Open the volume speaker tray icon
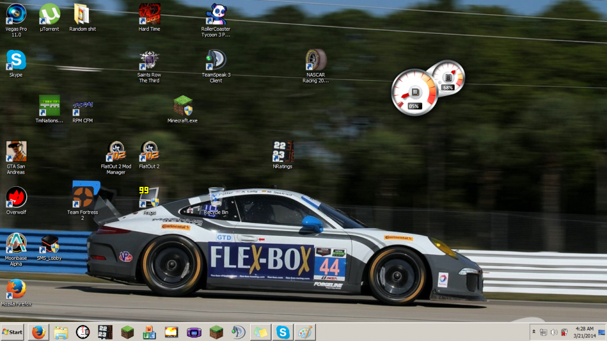Viewport: 607px width, 341px height. (554, 332)
